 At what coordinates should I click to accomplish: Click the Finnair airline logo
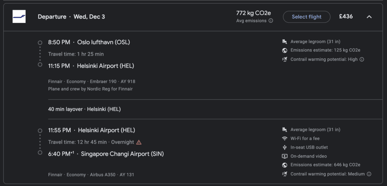pos(19,17)
